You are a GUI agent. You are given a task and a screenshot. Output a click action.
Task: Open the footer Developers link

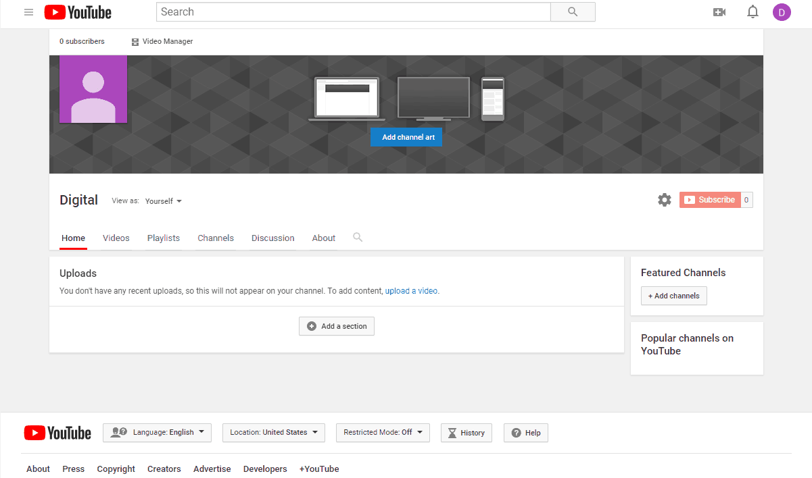click(x=265, y=469)
